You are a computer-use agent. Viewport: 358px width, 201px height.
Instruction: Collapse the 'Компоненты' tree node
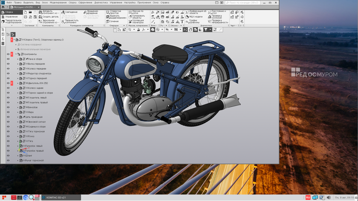tap(16, 54)
